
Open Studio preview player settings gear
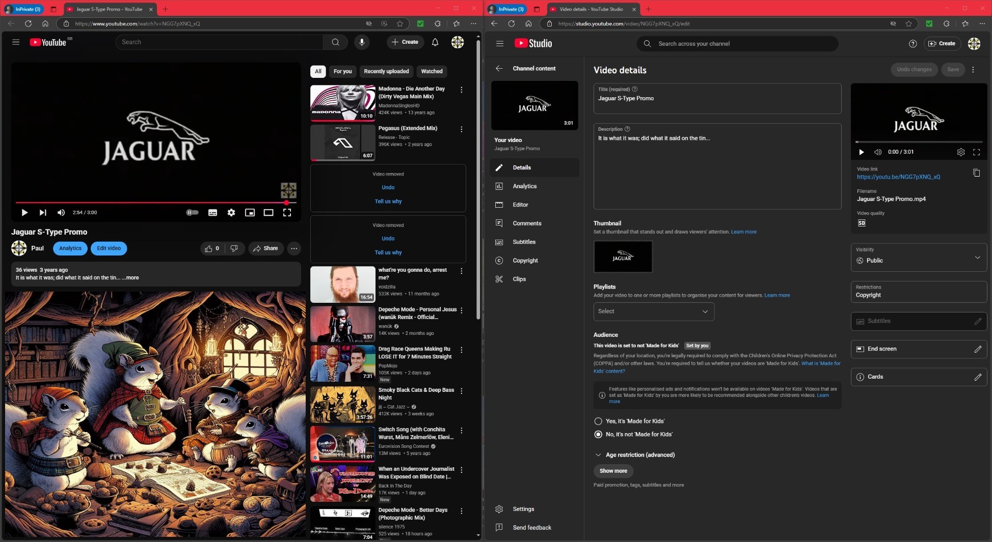pyautogui.click(x=960, y=152)
